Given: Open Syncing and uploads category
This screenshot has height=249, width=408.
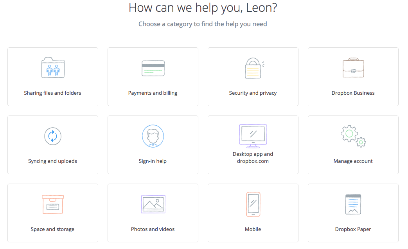Looking at the screenshot, I should (52, 161).
